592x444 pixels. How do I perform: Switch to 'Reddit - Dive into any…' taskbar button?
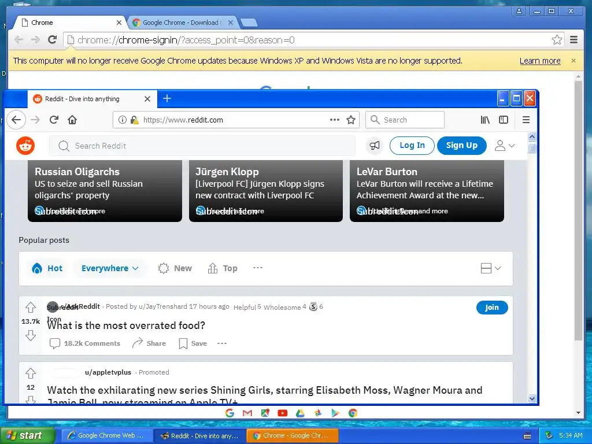[200, 436]
